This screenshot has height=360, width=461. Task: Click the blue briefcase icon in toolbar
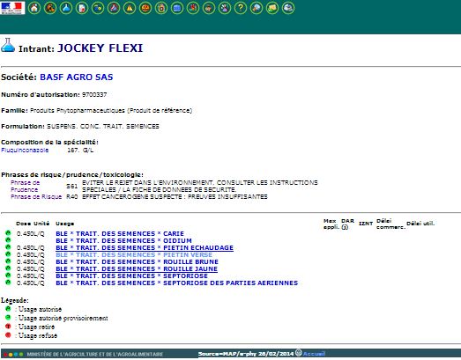177,8
